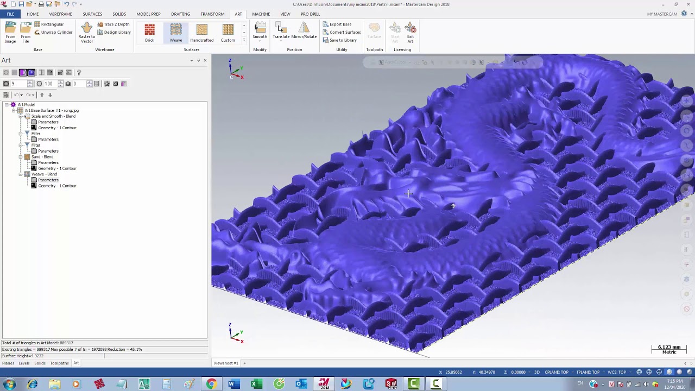Choose the Custom surface texture
This screenshot has height=391, width=695.
228,33
